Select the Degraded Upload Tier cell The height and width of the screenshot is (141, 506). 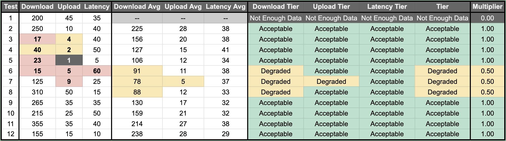point(331,82)
